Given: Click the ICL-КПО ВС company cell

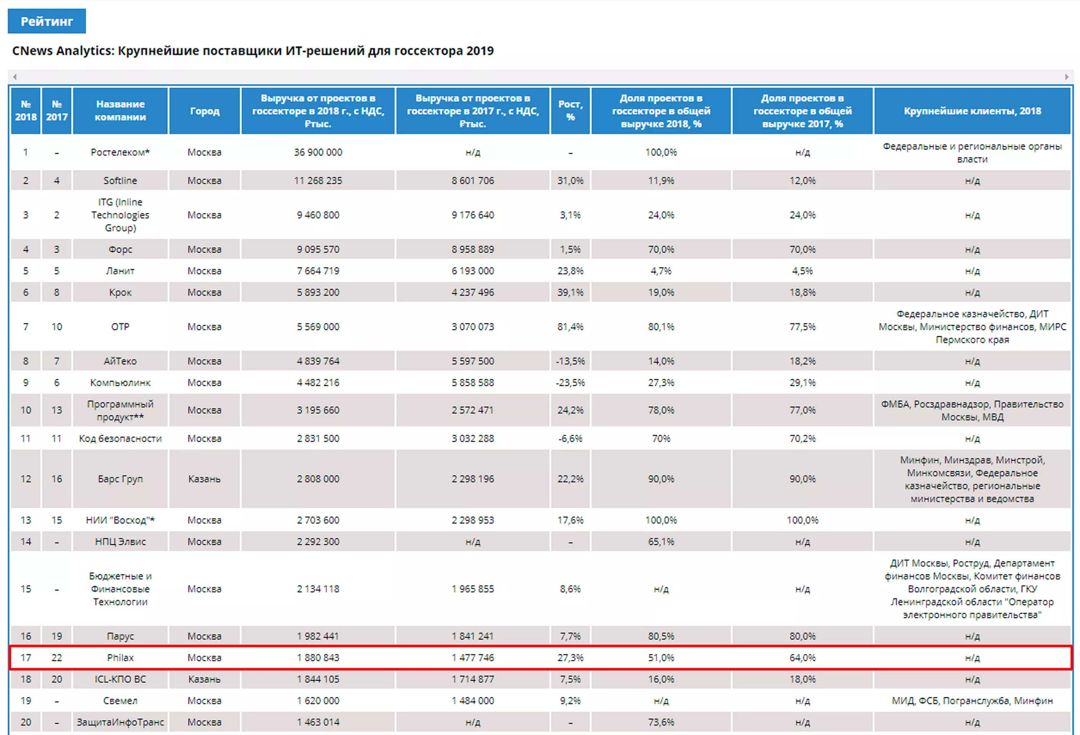Looking at the screenshot, I should click(x=120, y=679).
